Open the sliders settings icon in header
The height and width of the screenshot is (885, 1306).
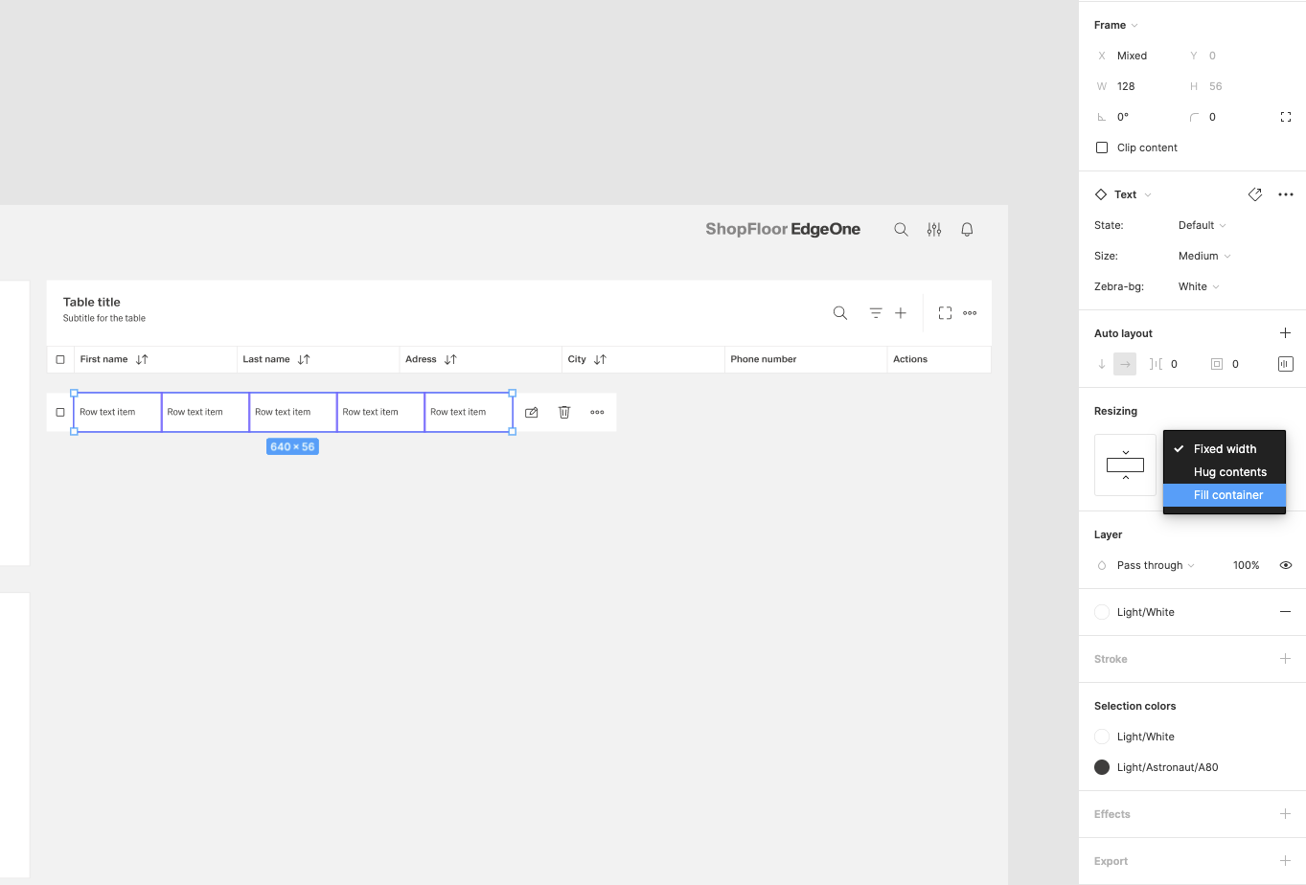pos(934,230)
